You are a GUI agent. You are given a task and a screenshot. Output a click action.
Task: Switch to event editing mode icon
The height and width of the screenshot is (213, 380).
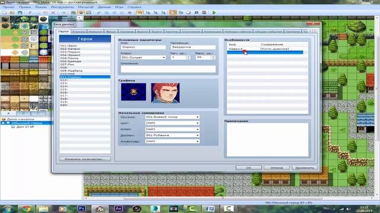pos(81,12)
